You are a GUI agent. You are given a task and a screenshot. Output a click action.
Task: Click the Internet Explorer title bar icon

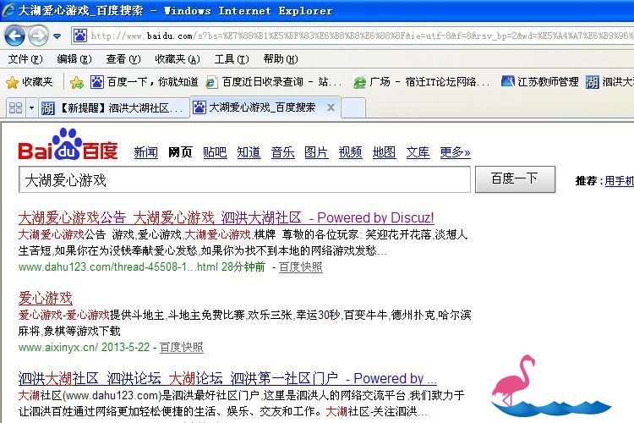coord(8,10)
